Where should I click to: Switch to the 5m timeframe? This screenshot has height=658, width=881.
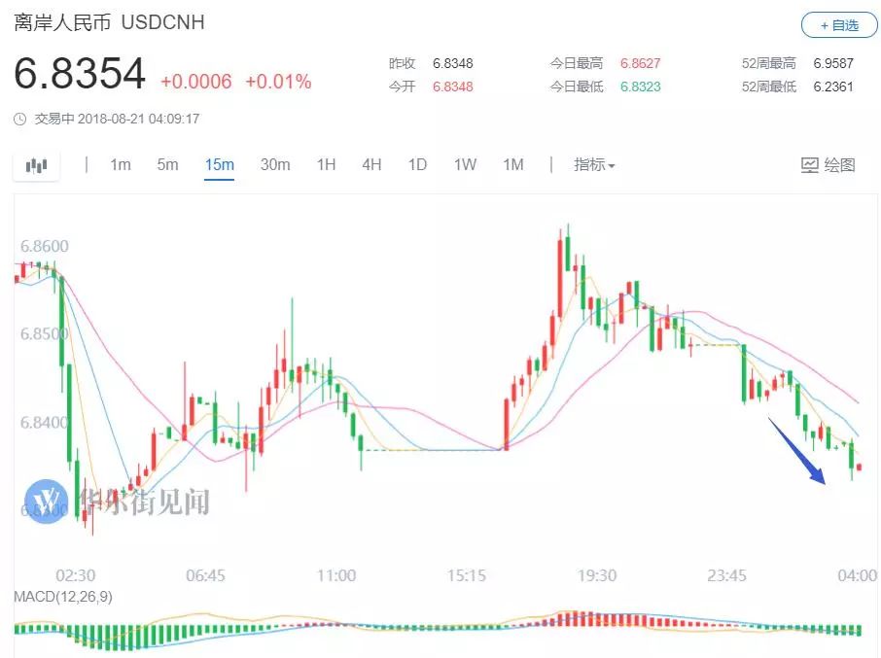pyautogui.click(x=167, y=164)
